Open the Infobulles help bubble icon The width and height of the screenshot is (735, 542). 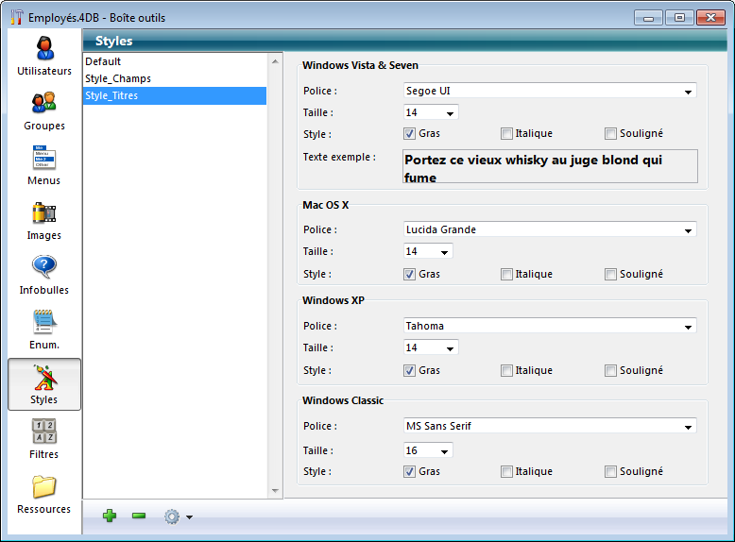[44, 267]
